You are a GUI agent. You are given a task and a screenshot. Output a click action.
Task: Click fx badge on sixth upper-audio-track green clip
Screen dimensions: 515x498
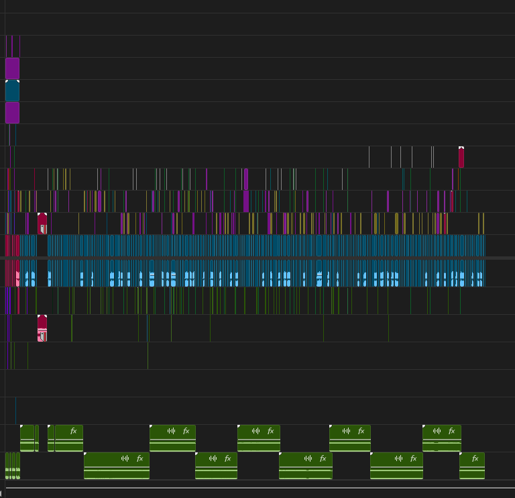(x=271, y=431)
